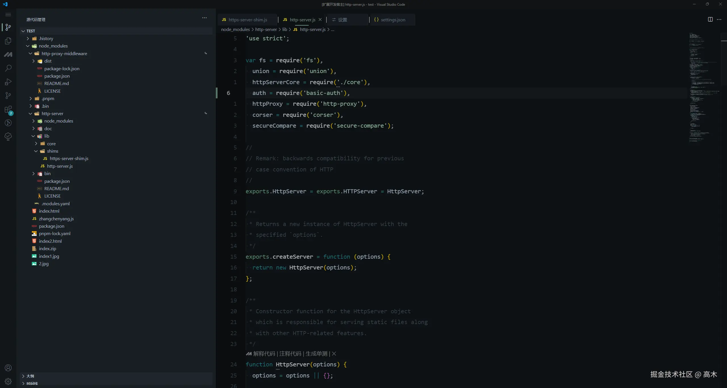Open the Run and Debug icon

tap(8, 82)
